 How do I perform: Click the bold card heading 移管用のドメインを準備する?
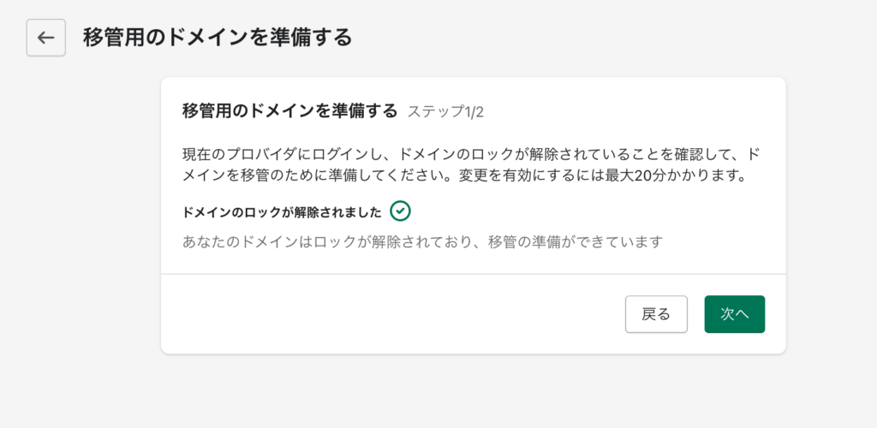289,110
